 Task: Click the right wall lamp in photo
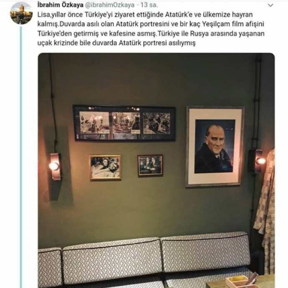257,160
